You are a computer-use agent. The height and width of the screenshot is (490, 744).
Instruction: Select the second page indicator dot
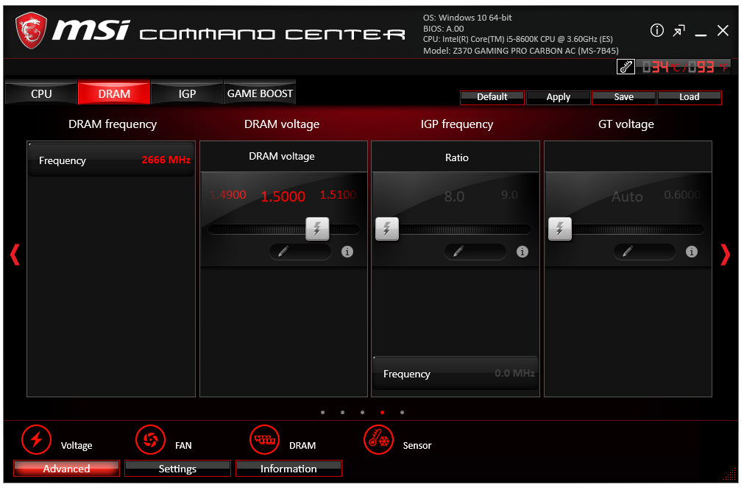tap(343, 412)
